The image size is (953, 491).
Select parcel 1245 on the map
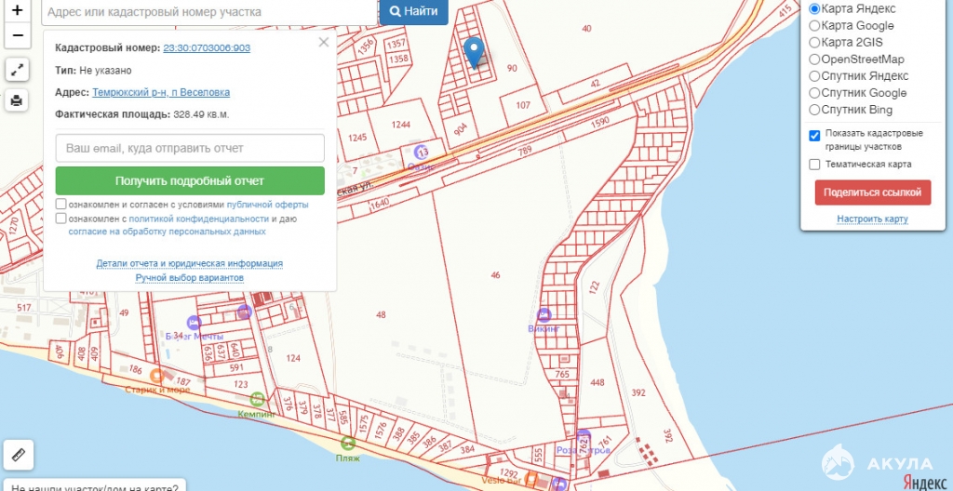357,138
